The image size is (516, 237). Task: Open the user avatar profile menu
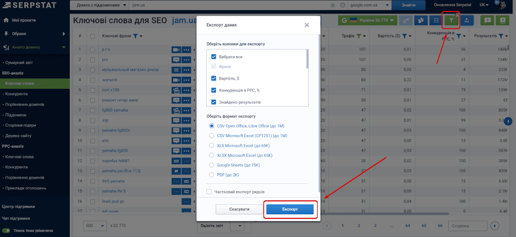(502, 5)
